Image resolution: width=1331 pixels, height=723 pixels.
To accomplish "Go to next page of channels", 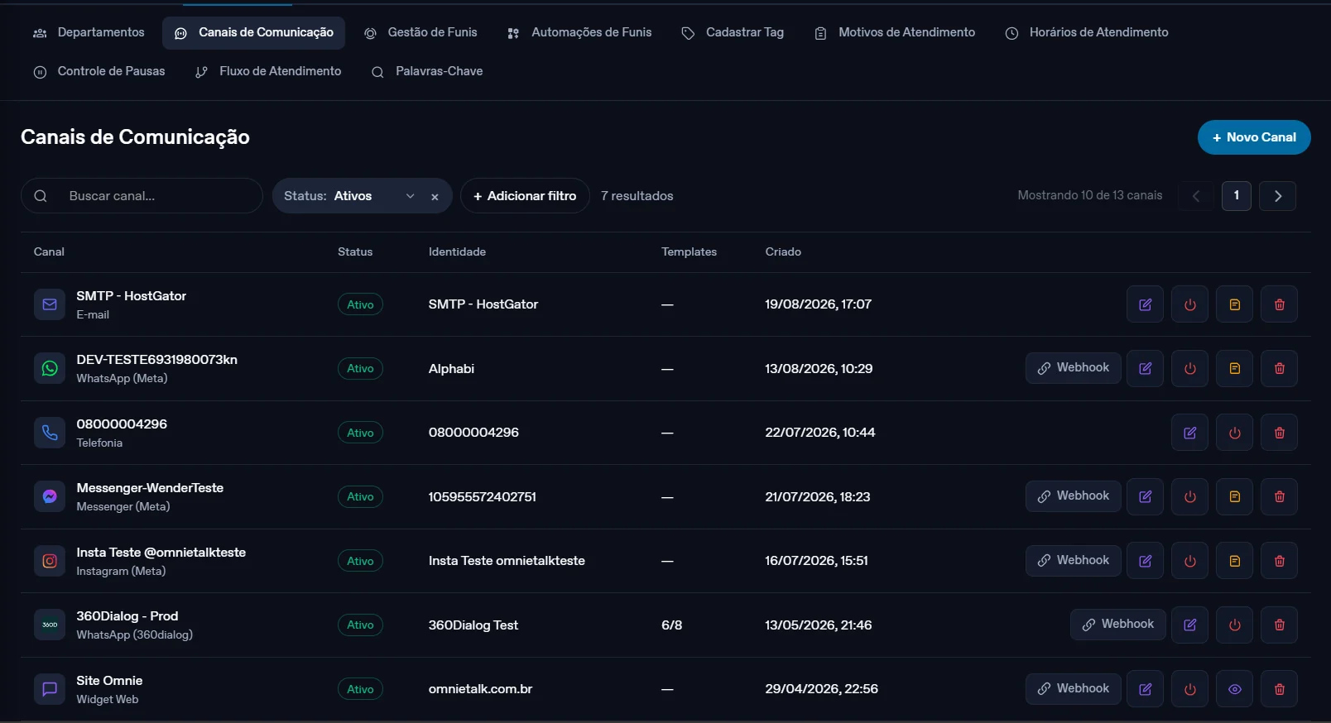I will click(1278, 196).
